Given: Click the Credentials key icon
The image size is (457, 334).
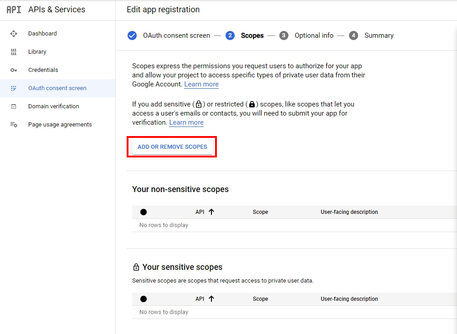Looking at the screenshot, I should pos(14,70).
